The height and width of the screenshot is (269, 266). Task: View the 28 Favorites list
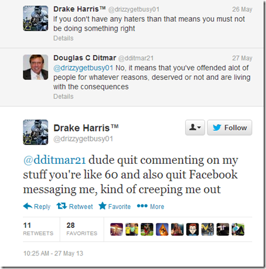pyautogui.click(x=82, y=229)
